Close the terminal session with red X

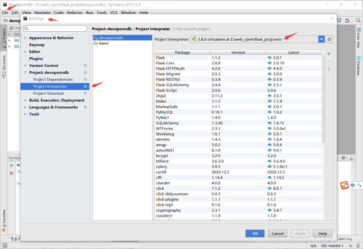pyautogui.click(x=11, y=173)
